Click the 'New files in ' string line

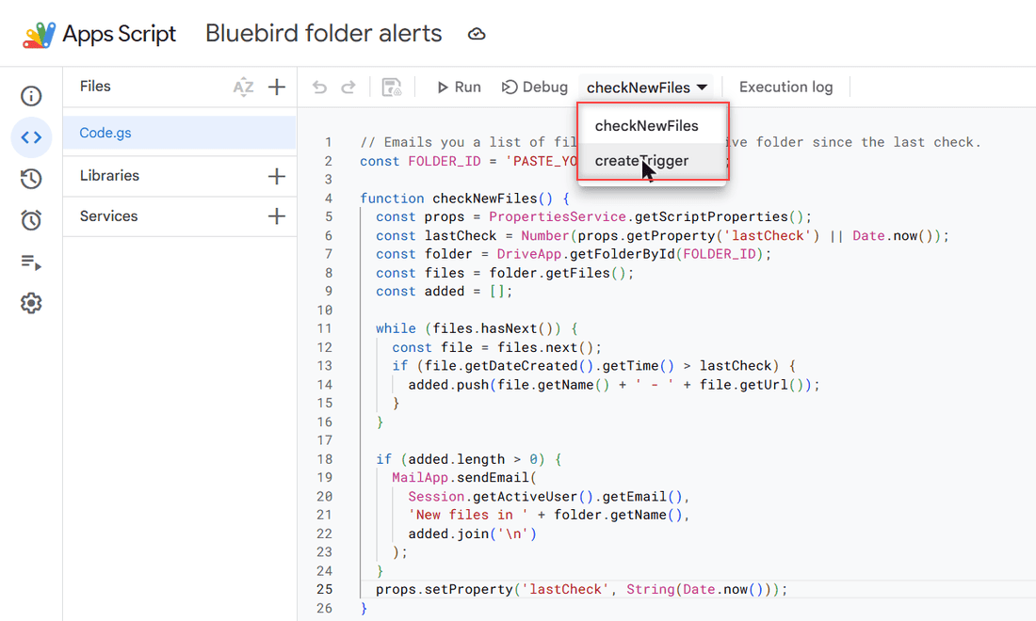click(548, 515)
